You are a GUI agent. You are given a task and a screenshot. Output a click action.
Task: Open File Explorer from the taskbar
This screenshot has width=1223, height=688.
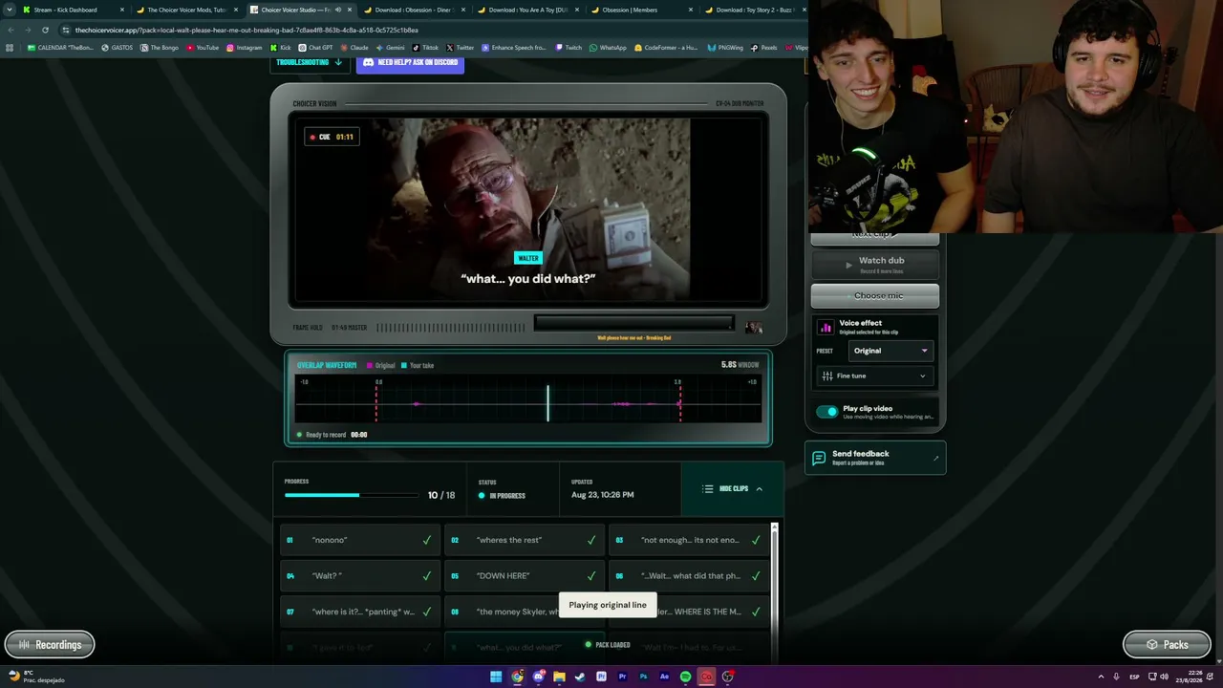click(559, 677)
